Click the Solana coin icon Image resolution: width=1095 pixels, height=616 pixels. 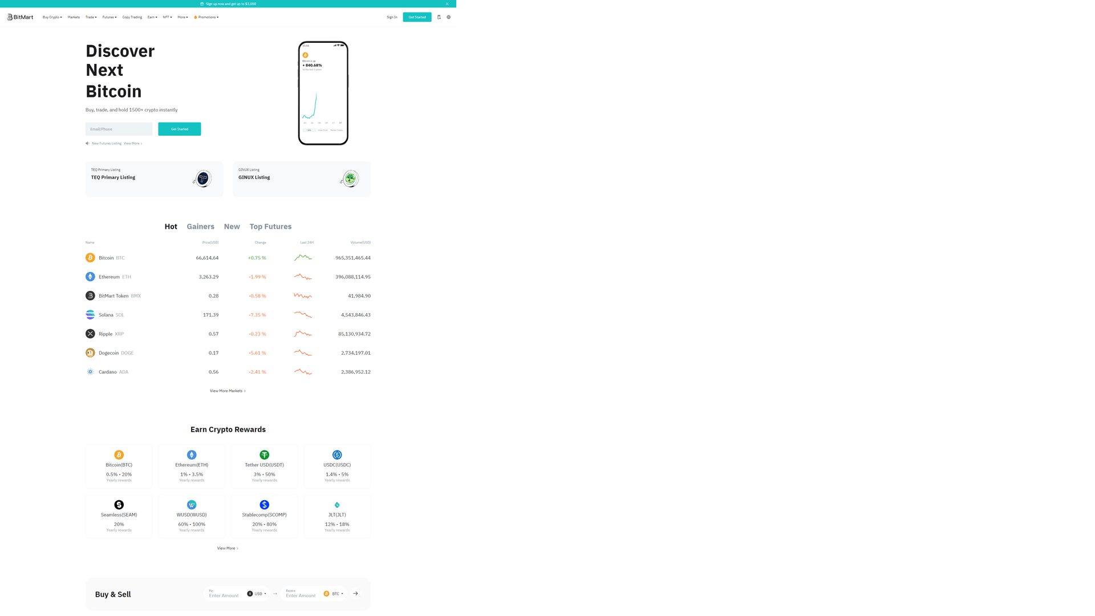click(x=90, y=315)
